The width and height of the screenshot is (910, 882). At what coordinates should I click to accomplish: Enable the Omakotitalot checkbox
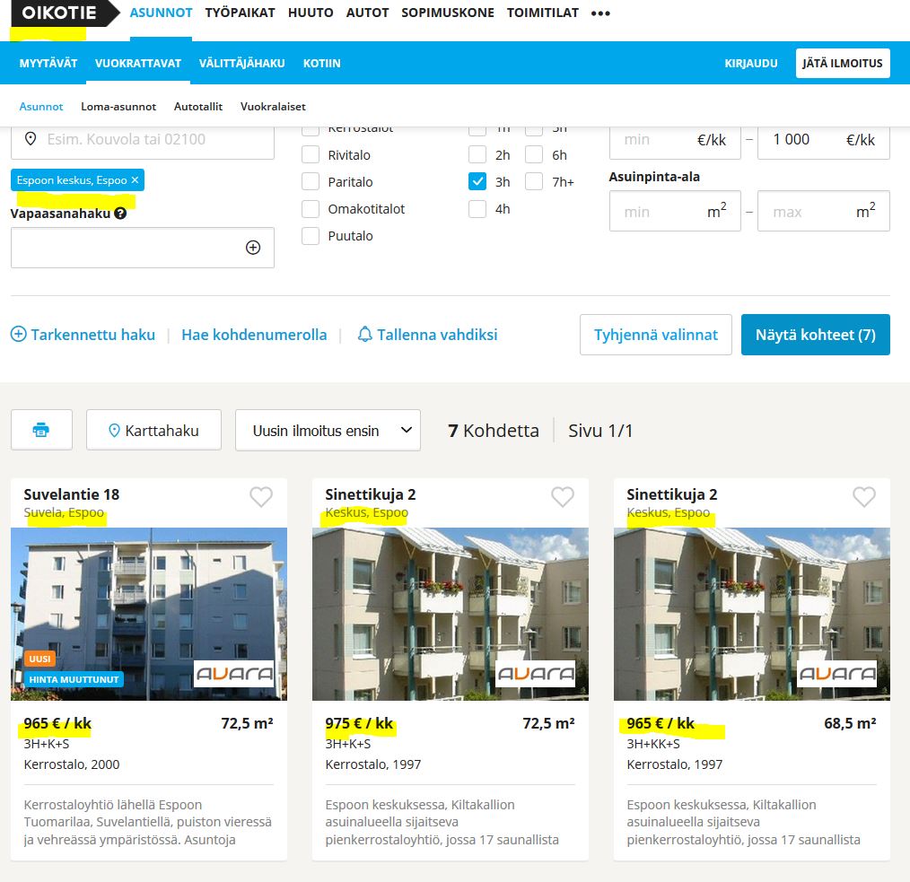click(311, 209)
